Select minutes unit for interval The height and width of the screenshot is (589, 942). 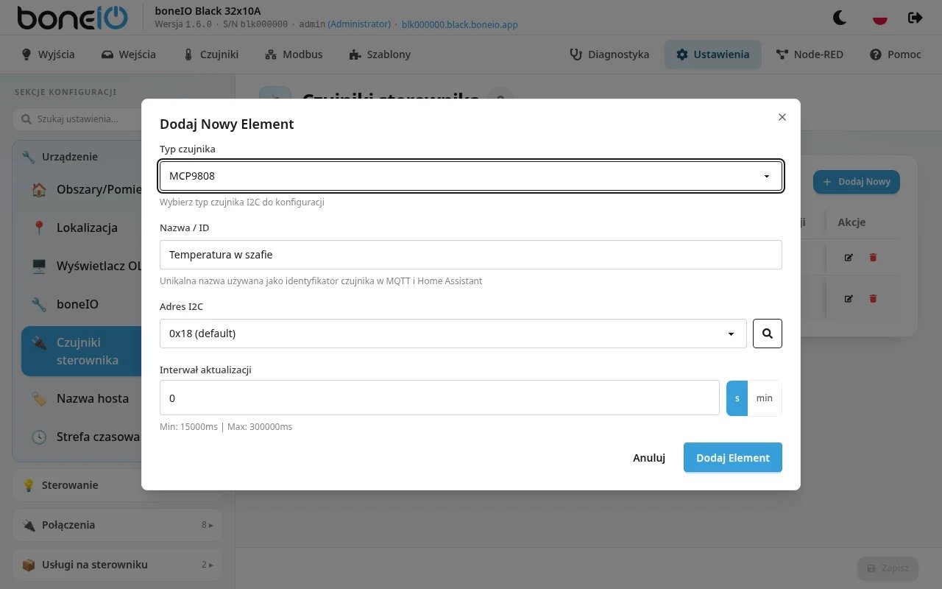pyautogui.click(x=765, y=398)
